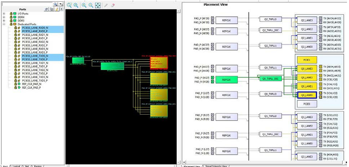Click the yellow highlighter icon in Ports header

pyautogui.click(x=57, y=9)
